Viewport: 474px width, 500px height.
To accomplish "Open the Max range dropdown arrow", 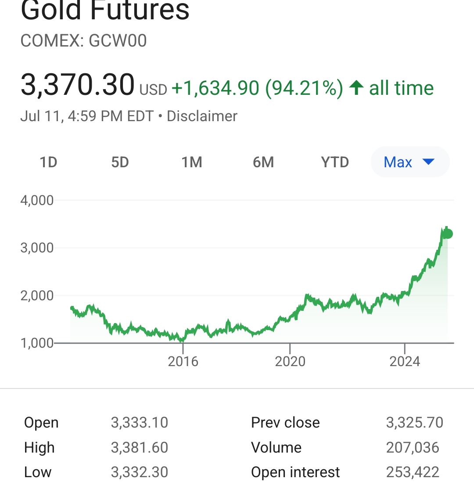I will (x=428, y=162).
